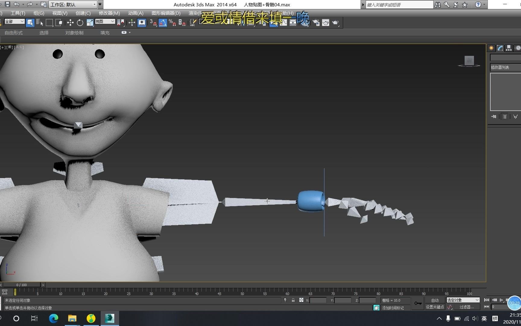Open the 修改器(M) menu

[x=109, y=13]
